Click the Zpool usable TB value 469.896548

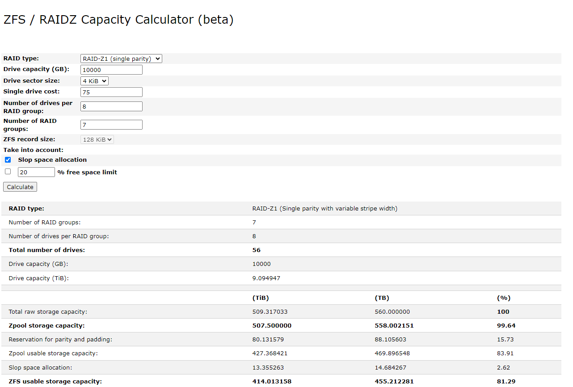point(392,353)
